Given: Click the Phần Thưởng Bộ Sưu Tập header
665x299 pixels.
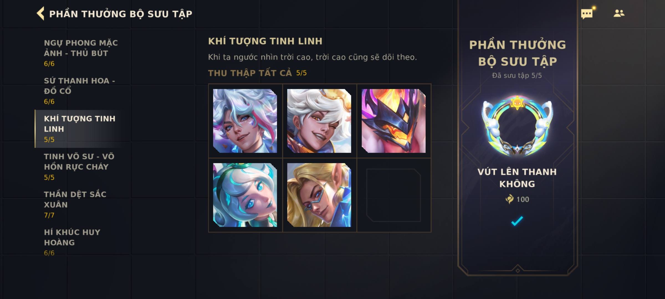Looking at the screenshot, I should [x=121, y=14].
